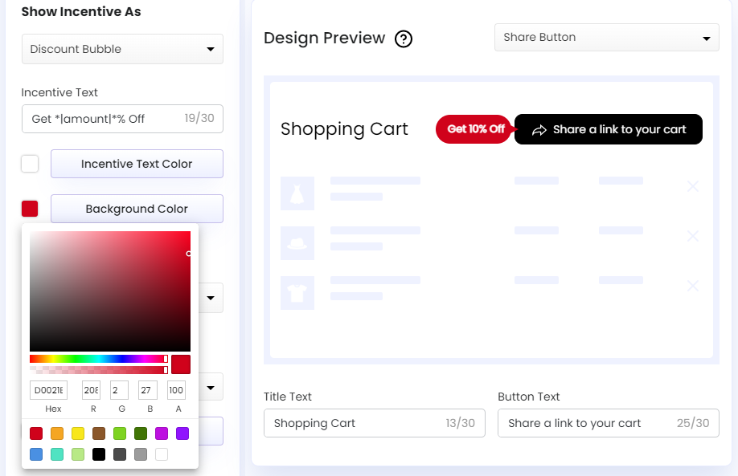Remove the second cart item with its X icon

pyautogui.click(x=692, y=236)
